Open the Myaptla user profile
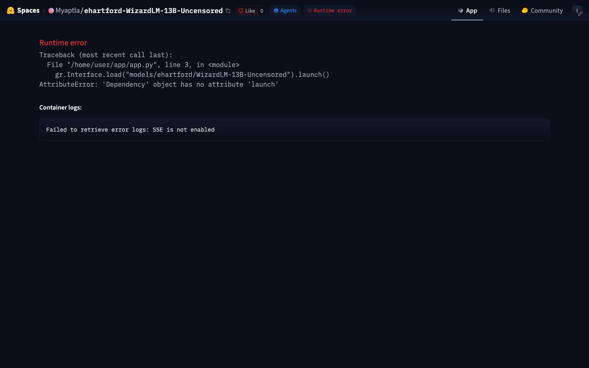This screenshot has width=589, height=368. [x=67, y=11]
